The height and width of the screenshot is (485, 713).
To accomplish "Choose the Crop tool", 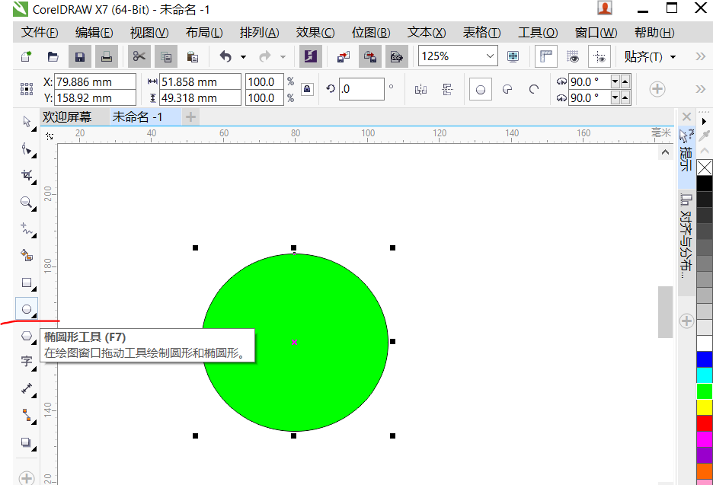I will click(x=27, y=176).
